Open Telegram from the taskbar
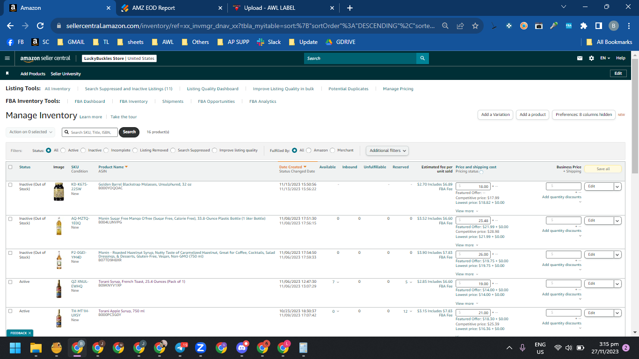The width and height of the screenshot is (639, 359). 181,348
